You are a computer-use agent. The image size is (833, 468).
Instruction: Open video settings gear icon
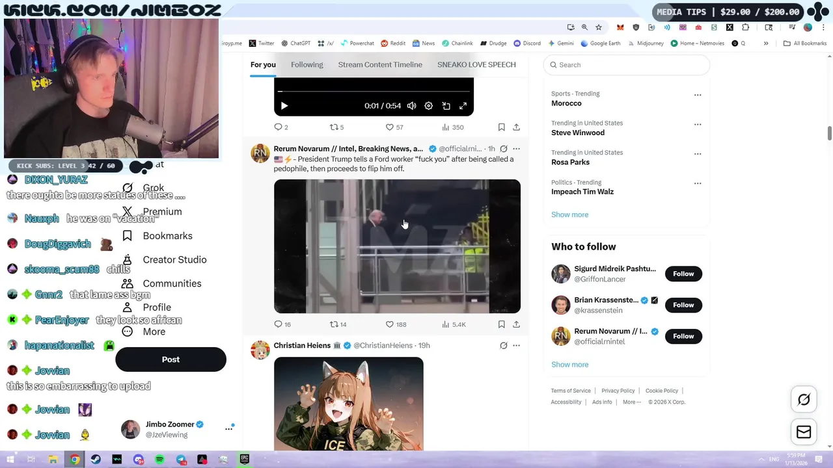(428, 106)
